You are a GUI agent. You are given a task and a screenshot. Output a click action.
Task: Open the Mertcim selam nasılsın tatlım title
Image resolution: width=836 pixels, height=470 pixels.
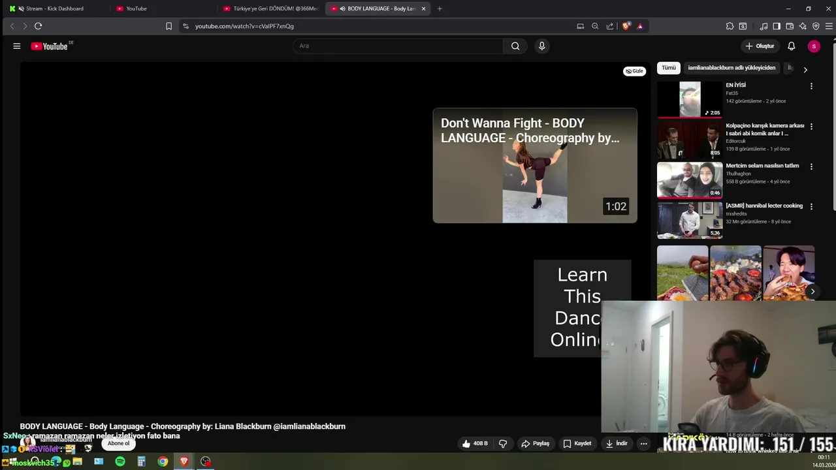[762, 166]
